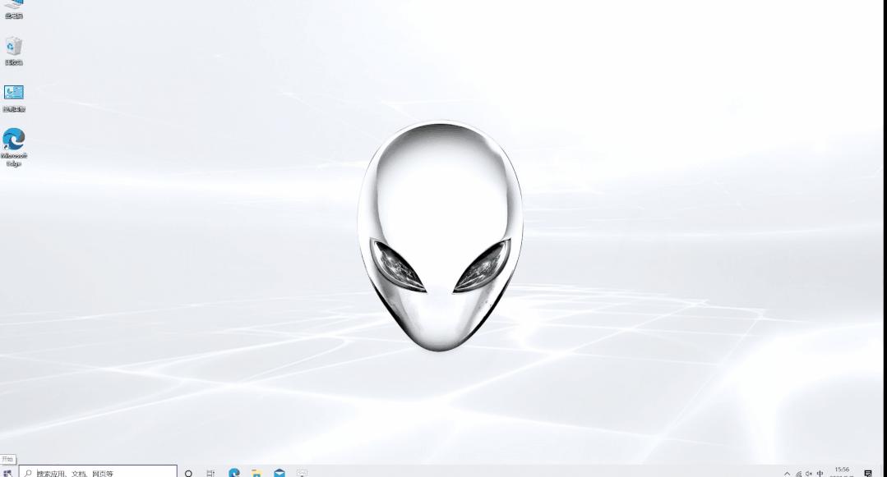Click the last pinned taskbar app

302,472
